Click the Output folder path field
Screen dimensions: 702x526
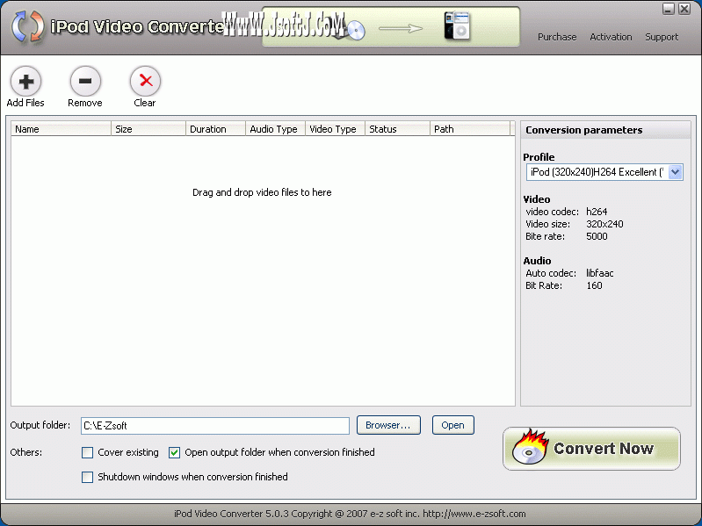215,426
